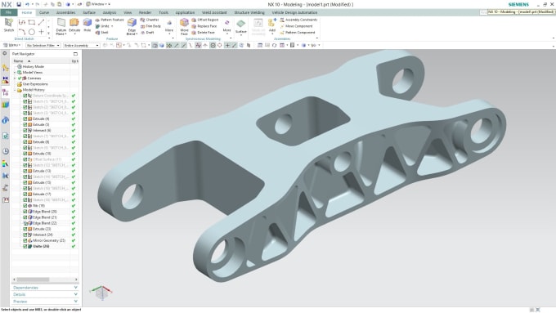This screenshot has height=313, width=556.
Task: Click the Datum Plane icon
Action: click(61, 26)
